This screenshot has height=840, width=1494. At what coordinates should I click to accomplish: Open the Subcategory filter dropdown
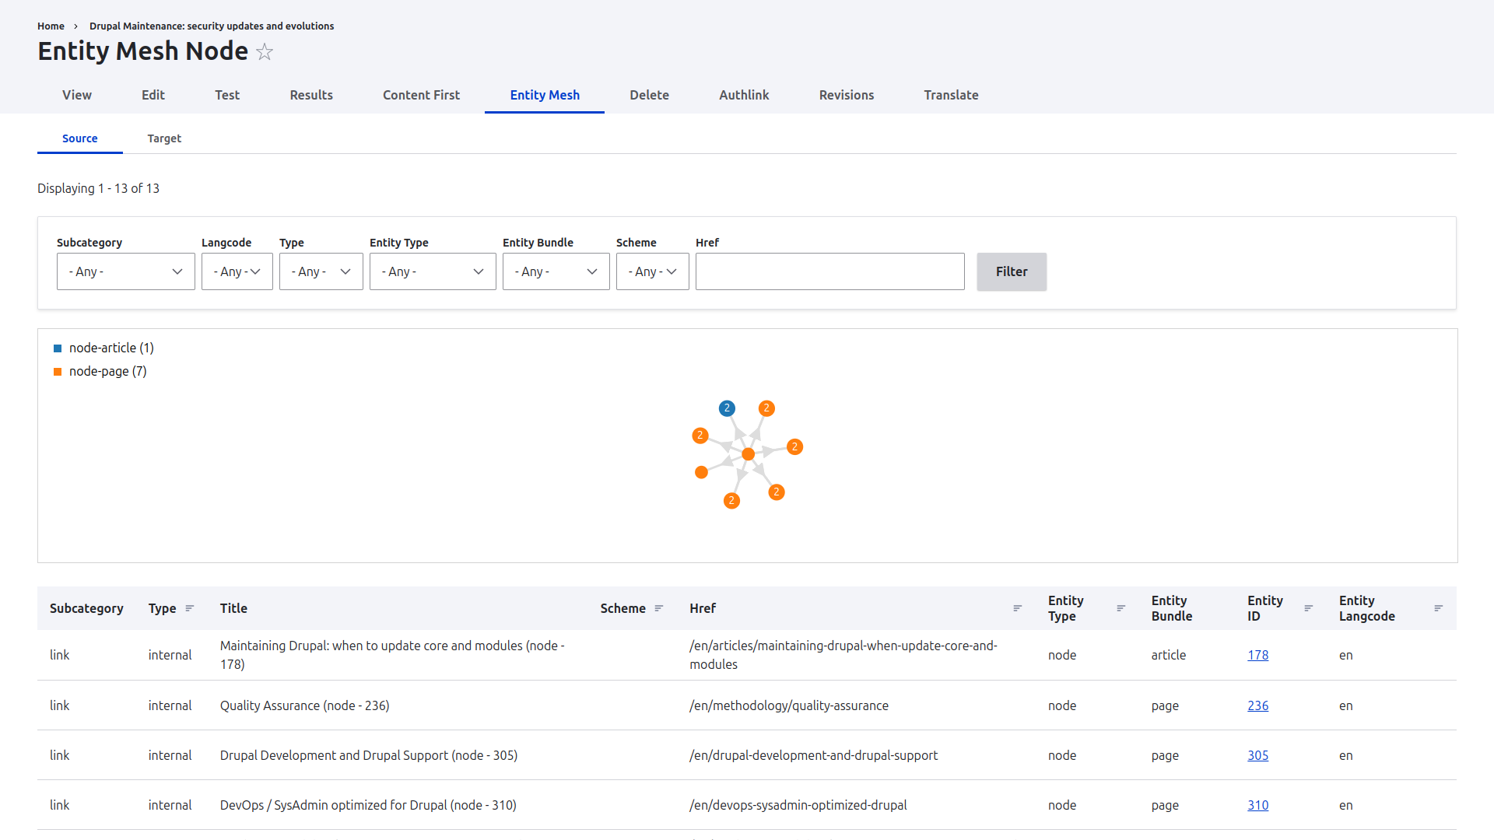125,271
